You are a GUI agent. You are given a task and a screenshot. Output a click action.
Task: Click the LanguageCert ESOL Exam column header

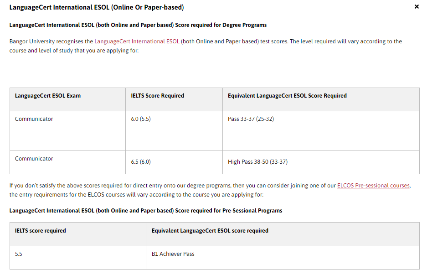click(67, 99)
